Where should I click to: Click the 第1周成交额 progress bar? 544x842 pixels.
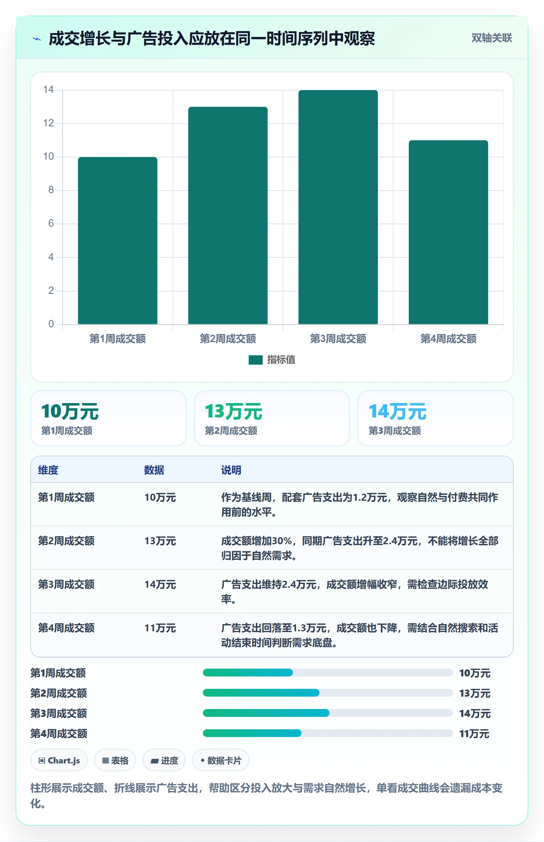[328, 673]
